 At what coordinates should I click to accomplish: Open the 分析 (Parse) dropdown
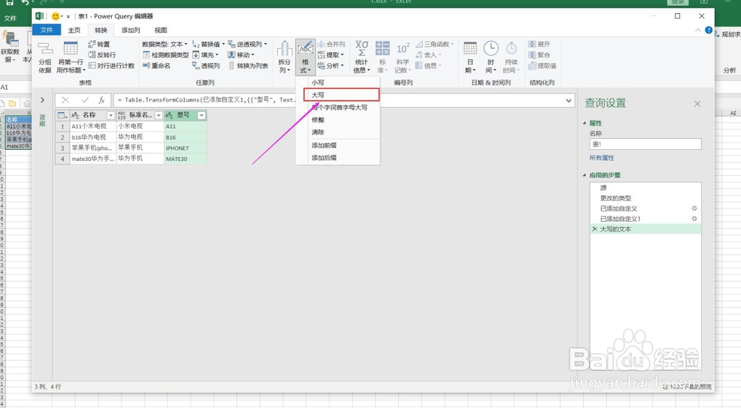330,66
